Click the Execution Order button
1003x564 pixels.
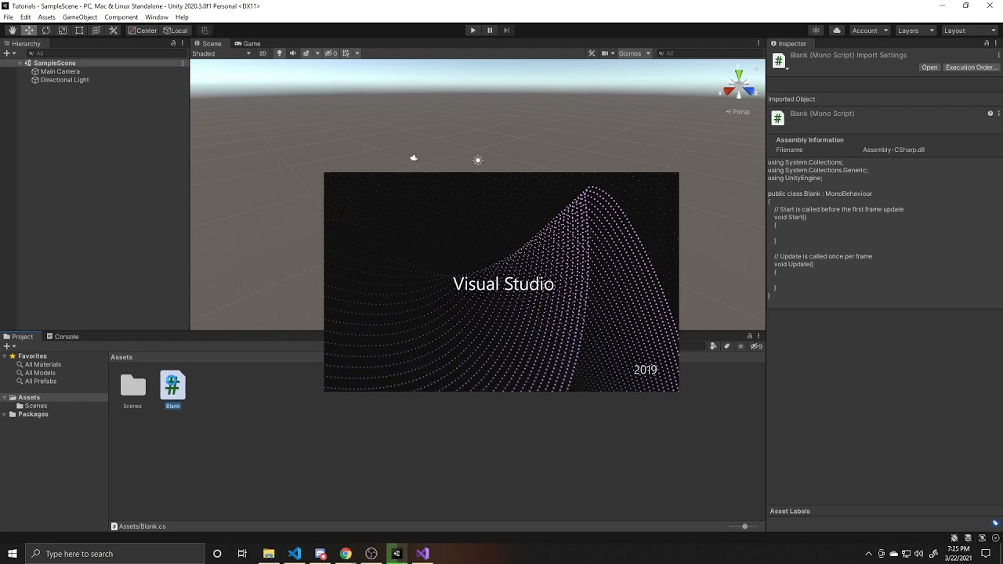(x=971, y=67)
